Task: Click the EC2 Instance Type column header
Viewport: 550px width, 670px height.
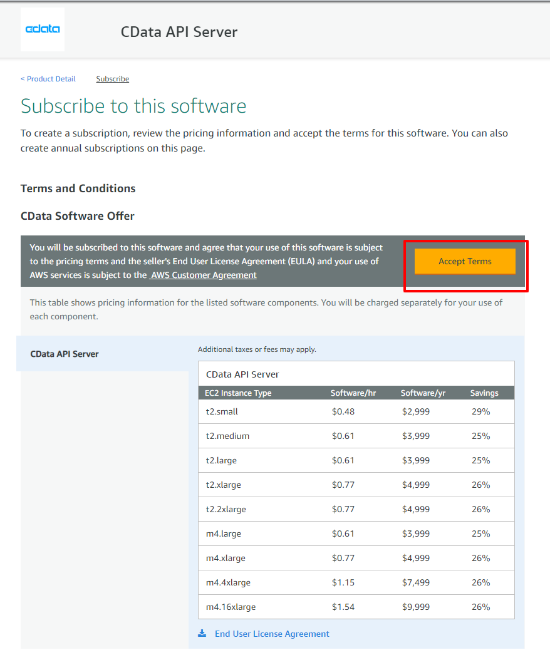Action: point(238,393)
